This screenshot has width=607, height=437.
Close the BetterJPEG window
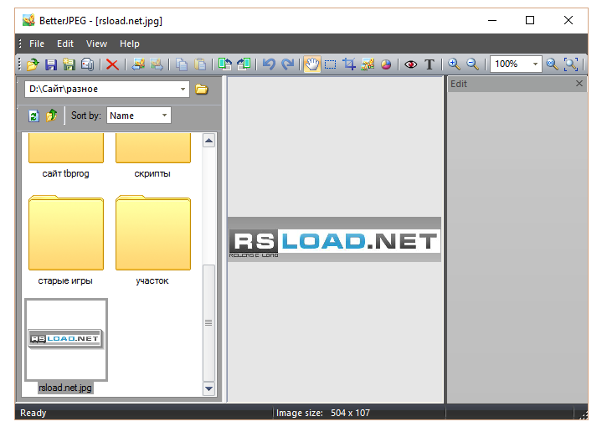point(568,21)
